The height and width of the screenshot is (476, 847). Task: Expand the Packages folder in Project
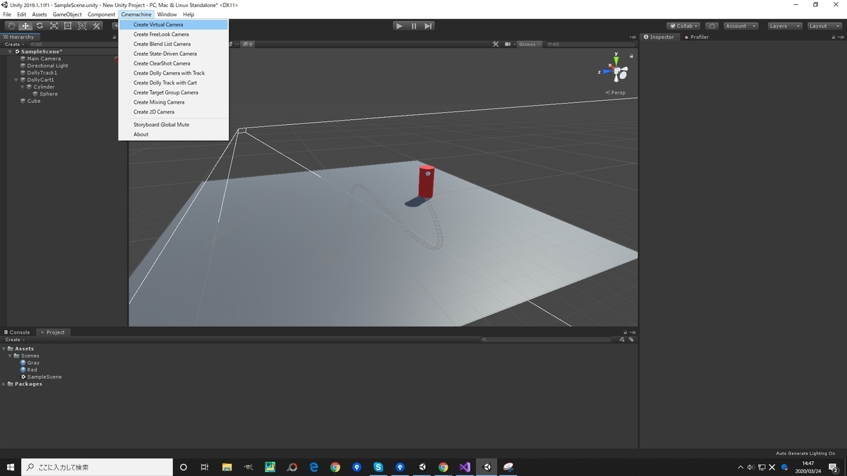pyautogui.click(x=4, y=384)
